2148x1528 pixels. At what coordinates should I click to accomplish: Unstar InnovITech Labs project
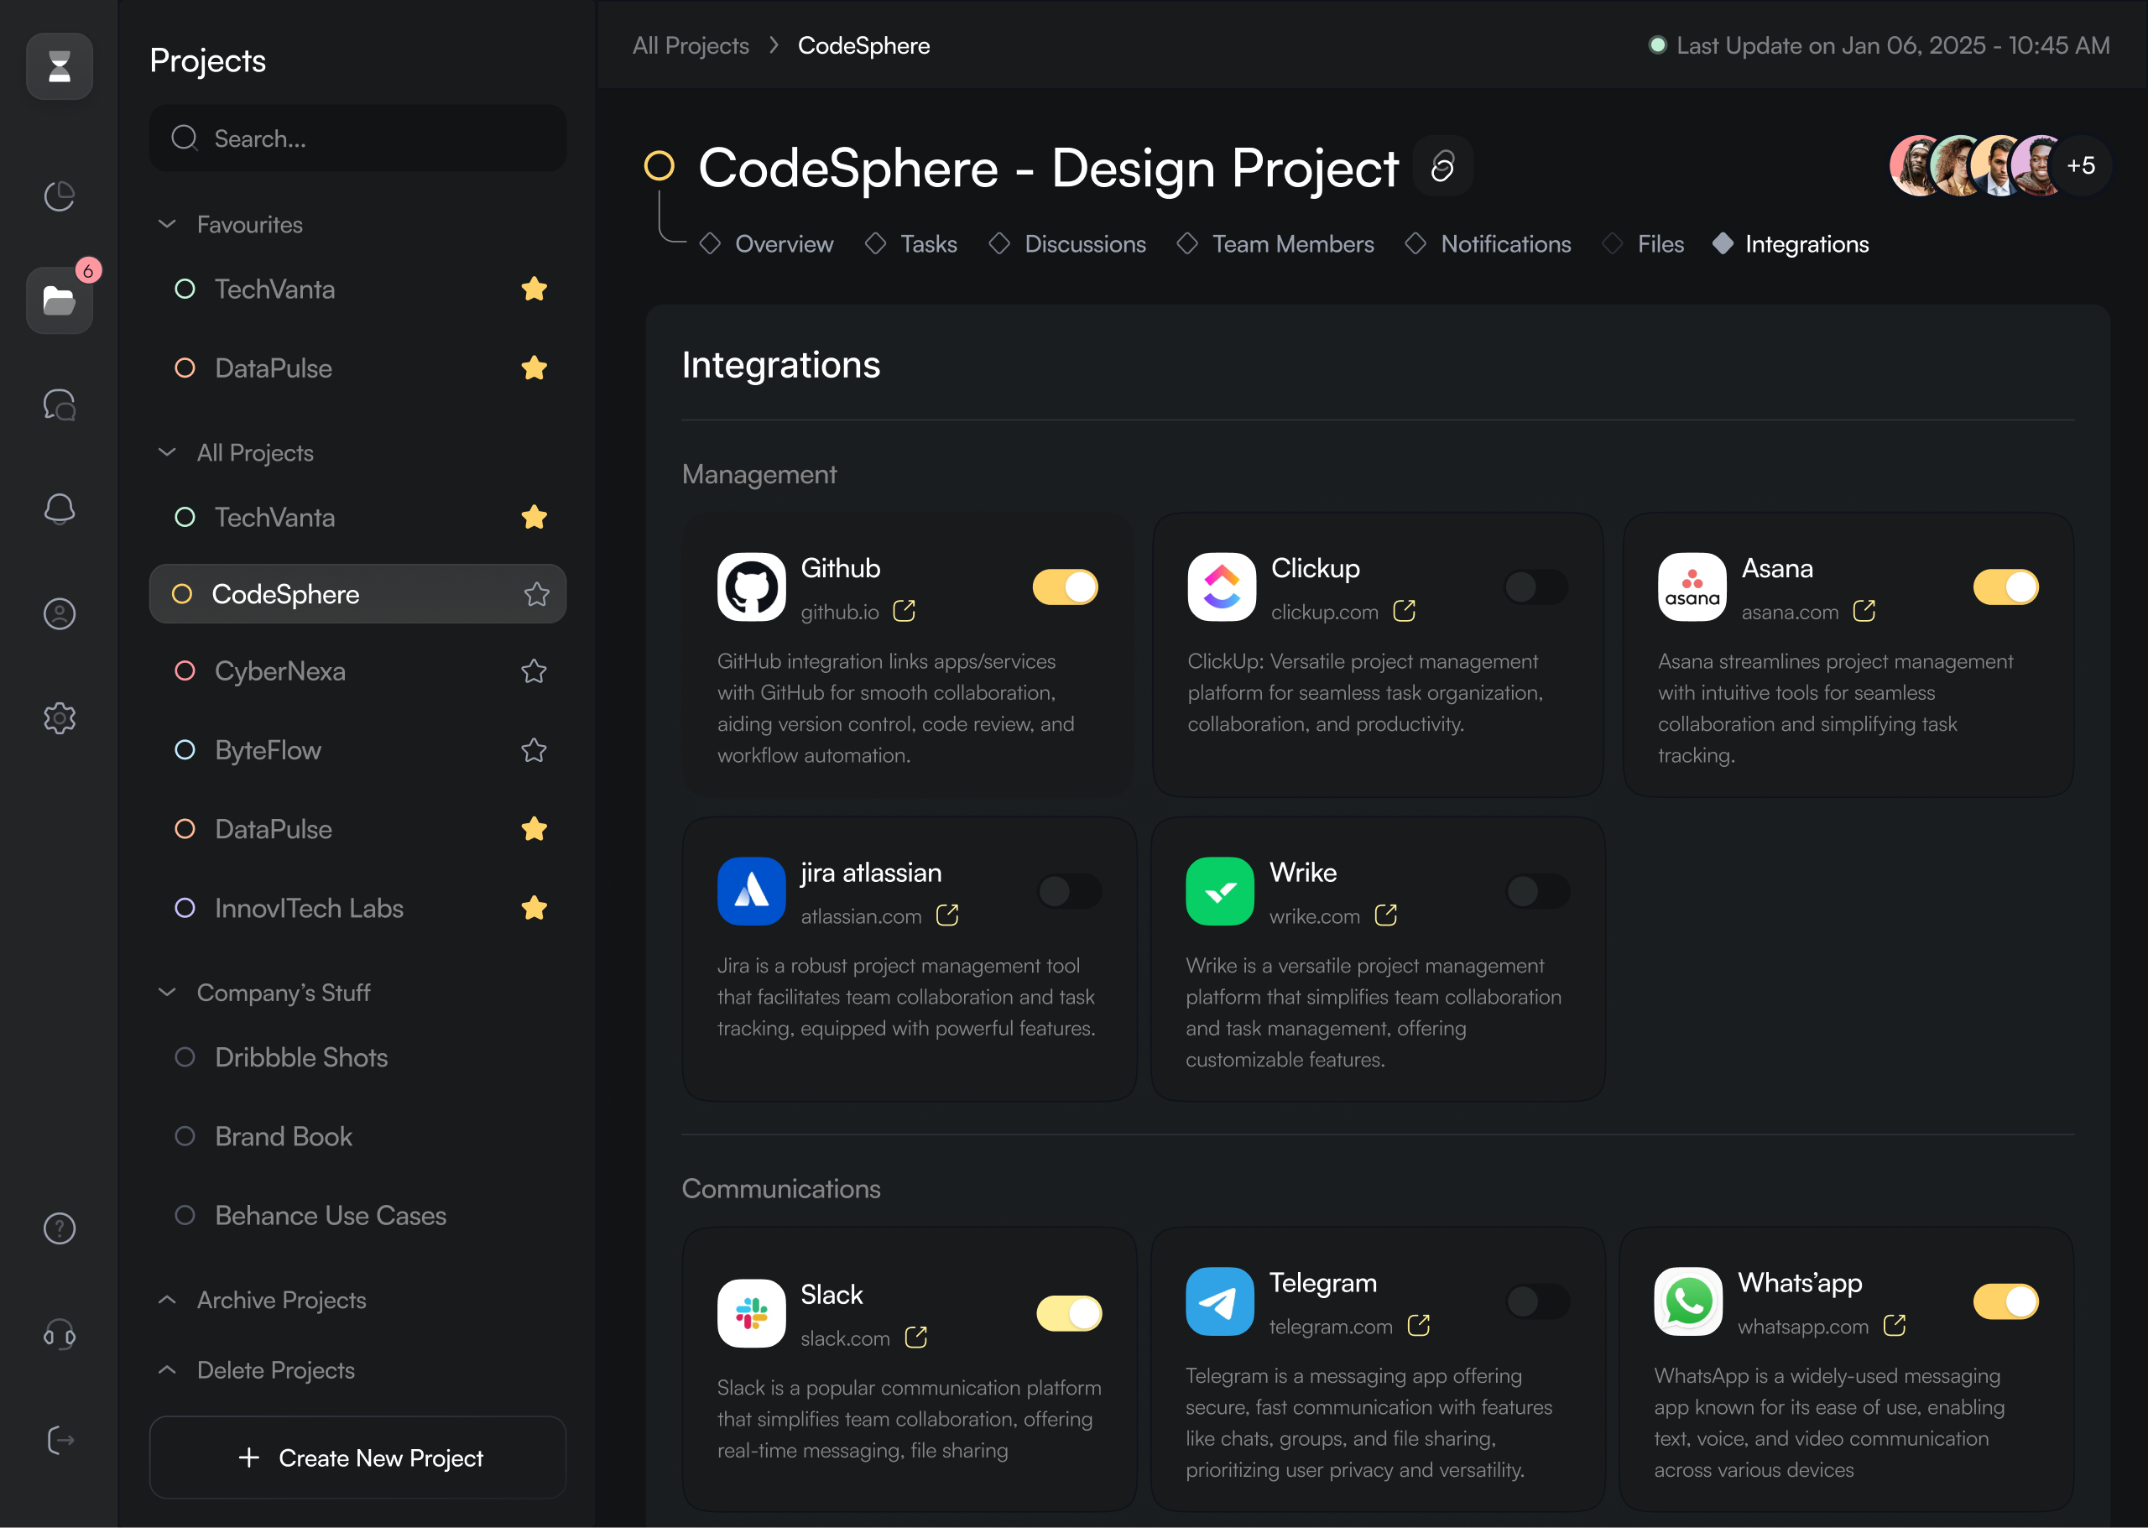534,908
